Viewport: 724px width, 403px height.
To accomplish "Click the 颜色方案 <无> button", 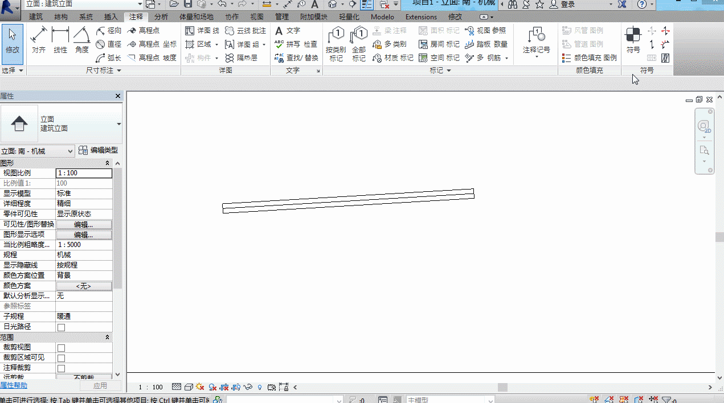I will (x=84, y=286).
